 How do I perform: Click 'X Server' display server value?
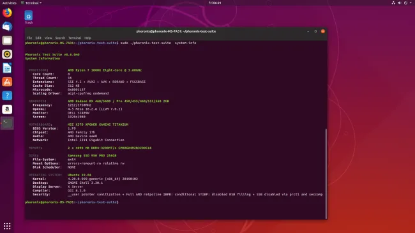[75, 186]
